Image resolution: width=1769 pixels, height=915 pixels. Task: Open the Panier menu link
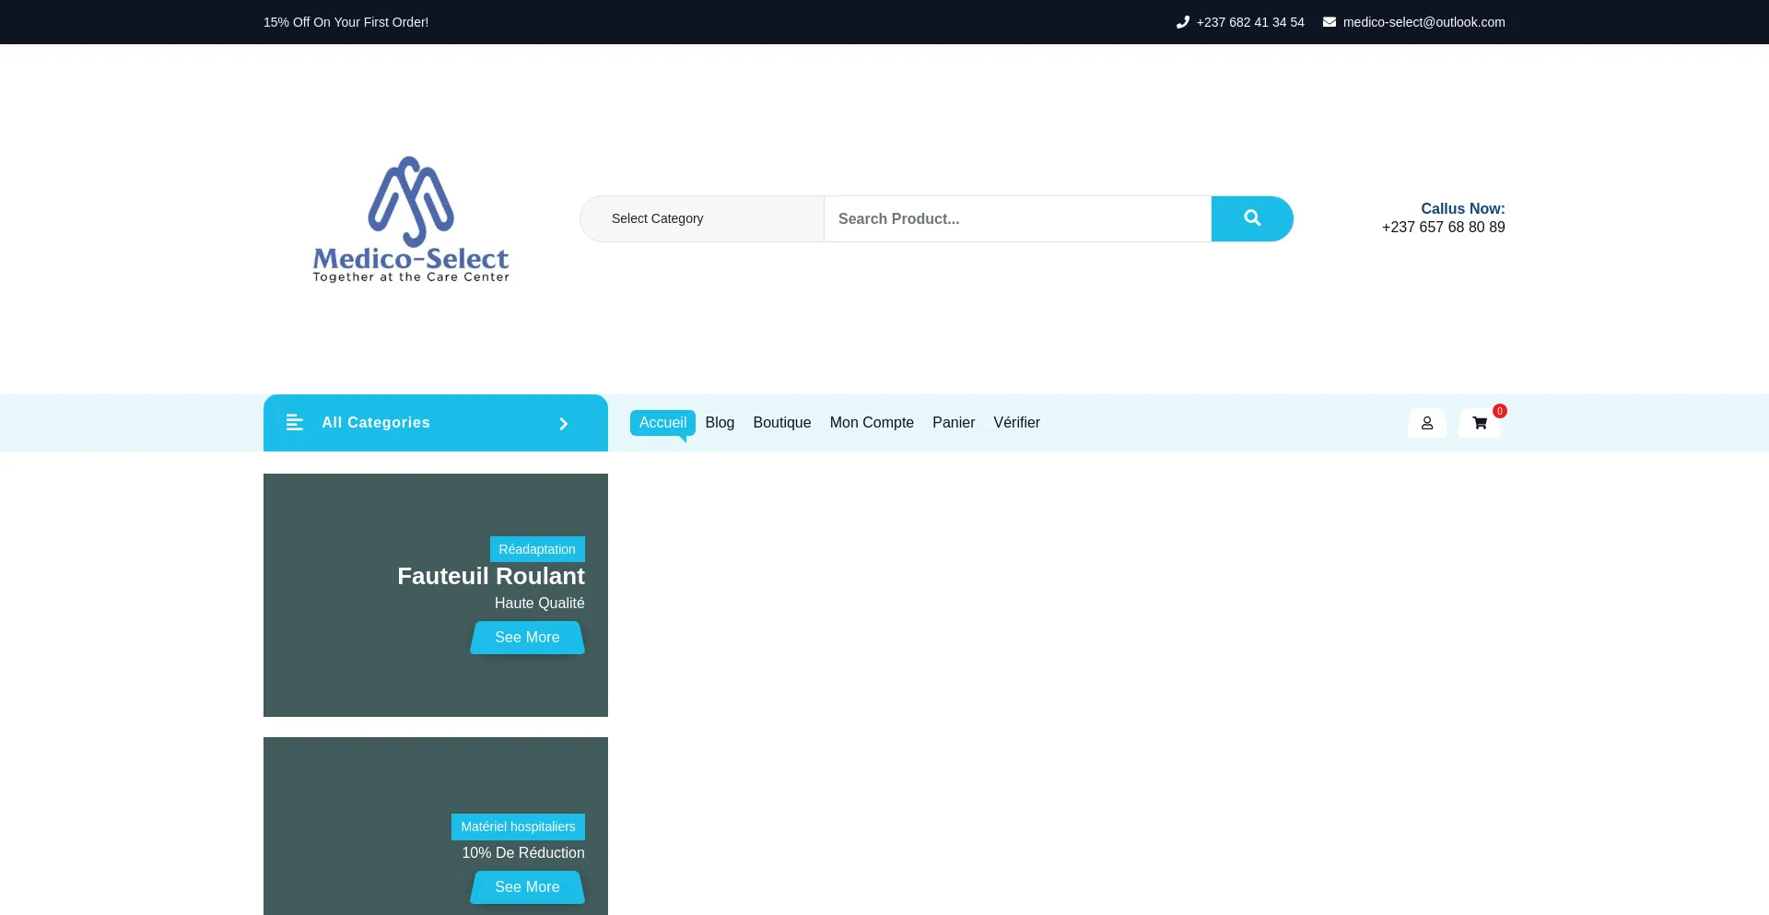[x=953, y=423]
